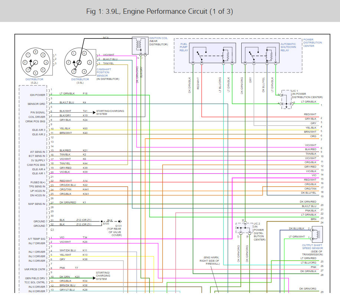Click the 'C1' connector label
340x303 pixels.
point(52,230)
